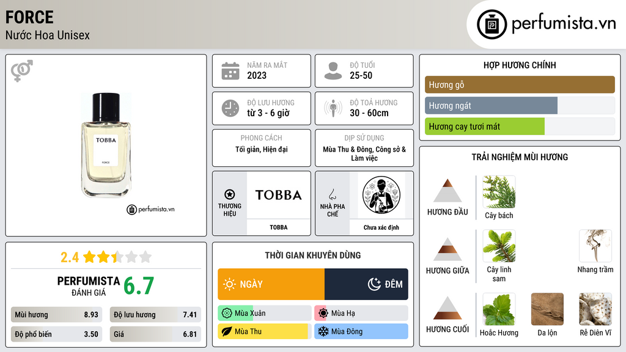
Task: Click the age range value 25-50
Action: tap(361, 75)
